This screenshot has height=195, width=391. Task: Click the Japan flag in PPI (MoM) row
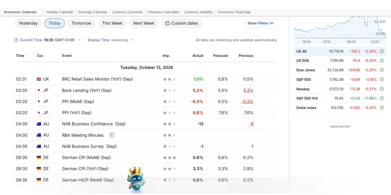(x=39, y=101)
